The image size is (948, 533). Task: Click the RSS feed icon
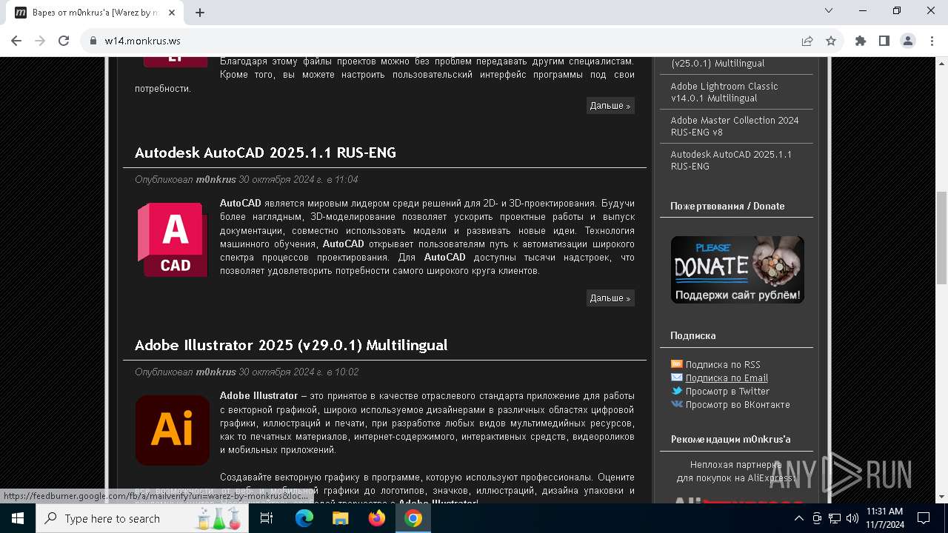coord(676,363)
